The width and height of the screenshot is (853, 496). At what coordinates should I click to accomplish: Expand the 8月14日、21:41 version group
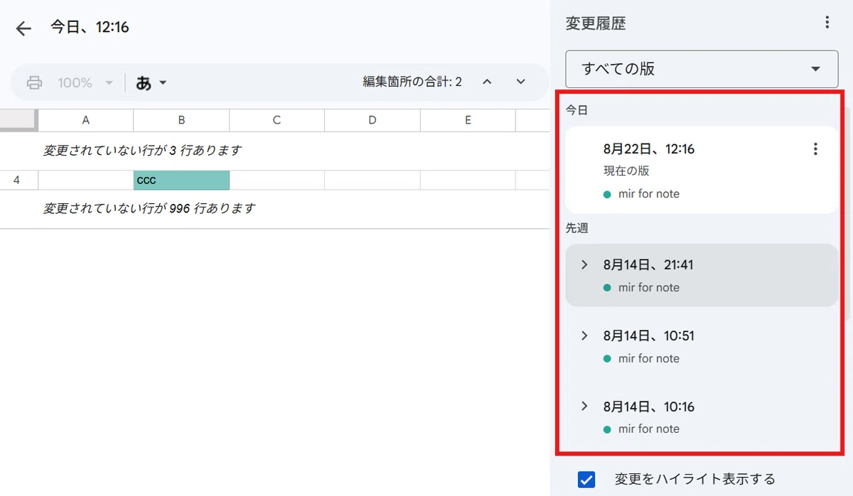[x=585, y=264]
